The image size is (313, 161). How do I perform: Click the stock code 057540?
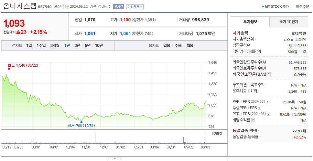pos(45,7)
